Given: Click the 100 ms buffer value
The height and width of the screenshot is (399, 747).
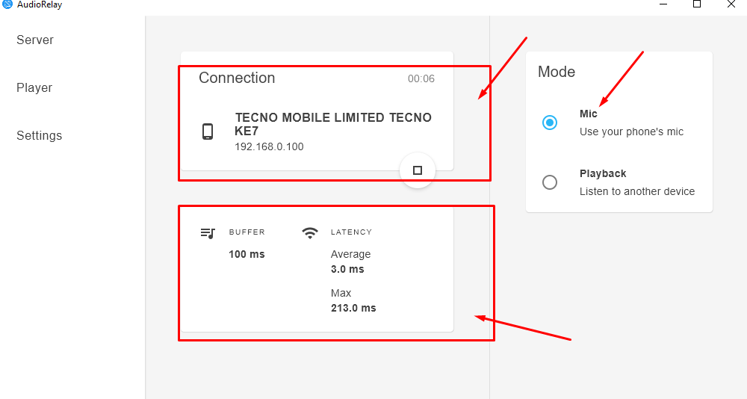Looking at the screenshot, I should (247, 254).
